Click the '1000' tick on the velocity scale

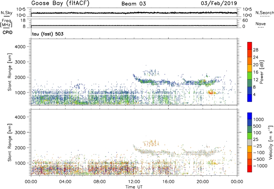258,119
